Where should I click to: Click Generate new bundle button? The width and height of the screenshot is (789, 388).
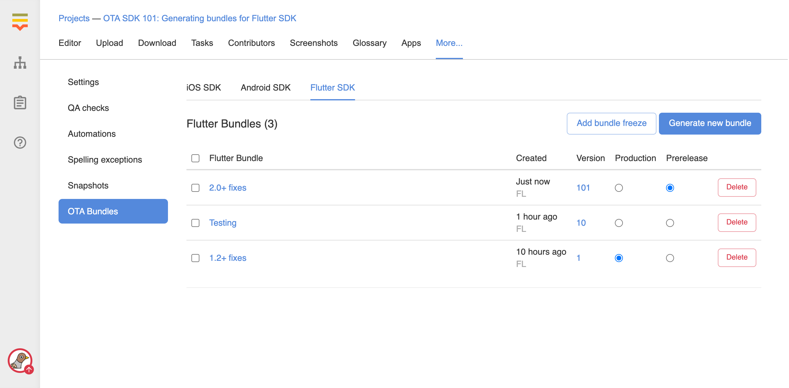709,123
